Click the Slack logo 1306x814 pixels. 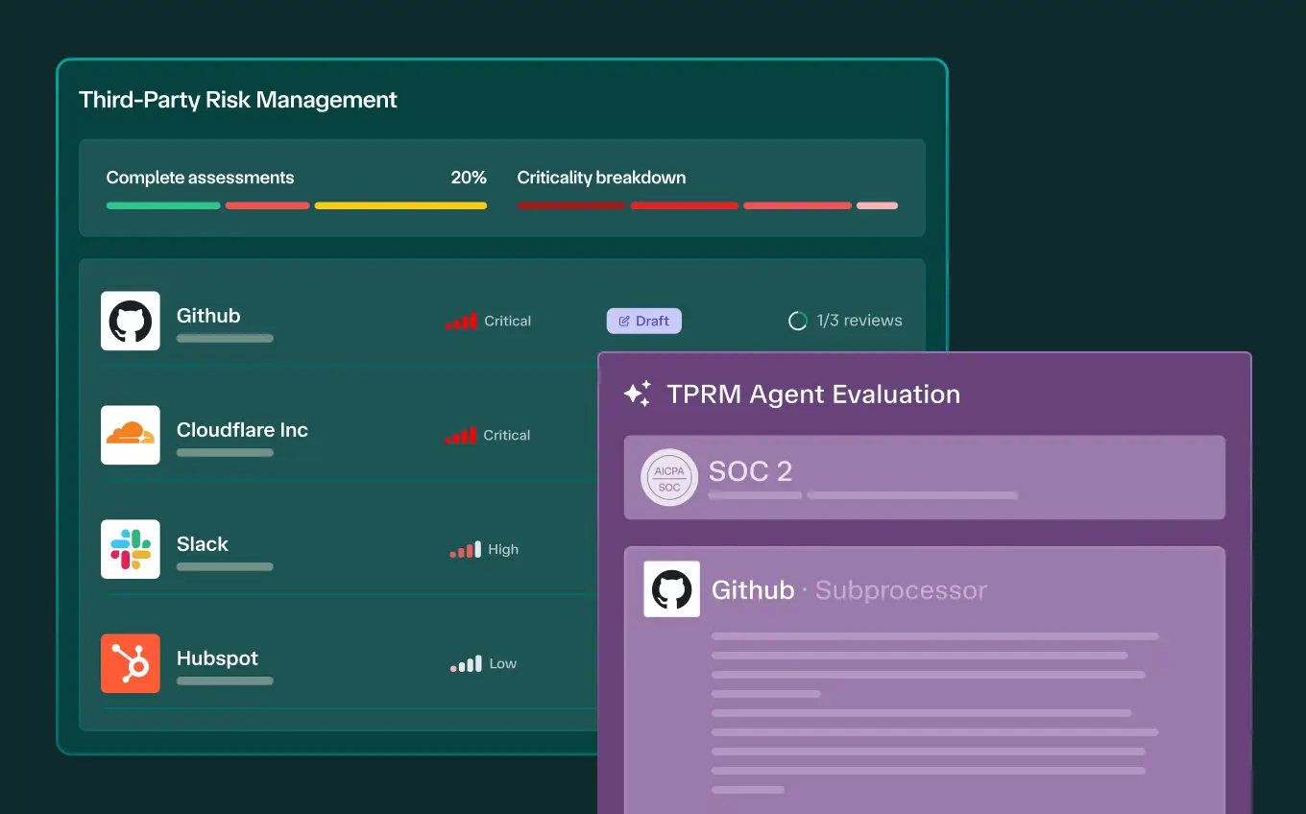(131, 549)
